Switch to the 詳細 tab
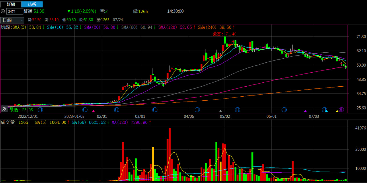This screenshot has height=183, width=367. 11,4
